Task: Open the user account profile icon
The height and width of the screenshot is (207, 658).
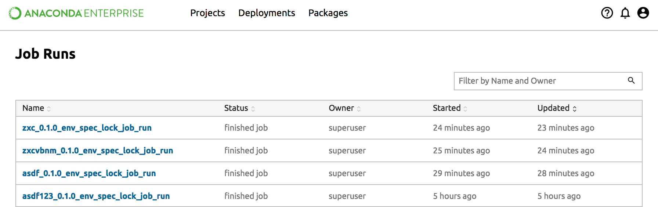Action: point(643,13)
